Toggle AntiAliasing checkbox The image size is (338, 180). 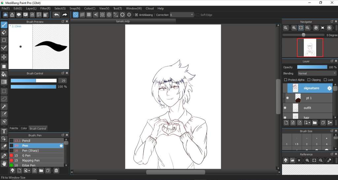pyautogui.click(x=136, y=15)
